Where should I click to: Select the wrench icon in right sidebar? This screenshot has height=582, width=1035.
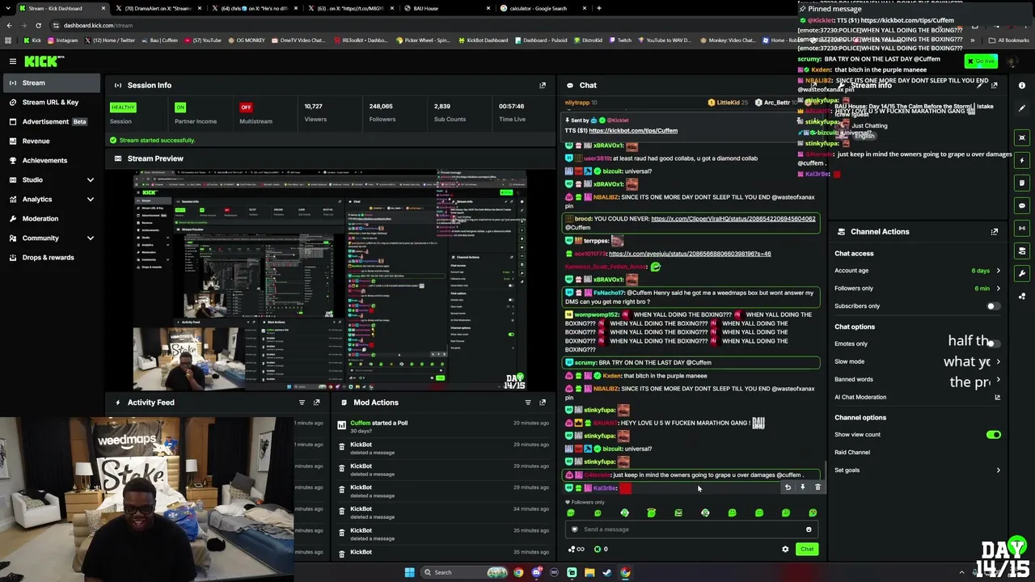1022,273
